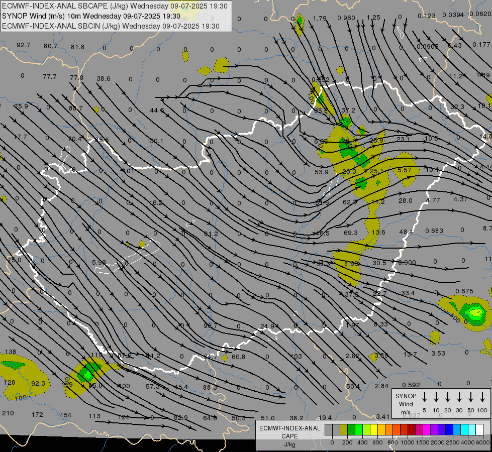This screenshot has width=492, height=452.
Task: Pick the violet swatch left of 2000 tick
Action: pos(435,430)
